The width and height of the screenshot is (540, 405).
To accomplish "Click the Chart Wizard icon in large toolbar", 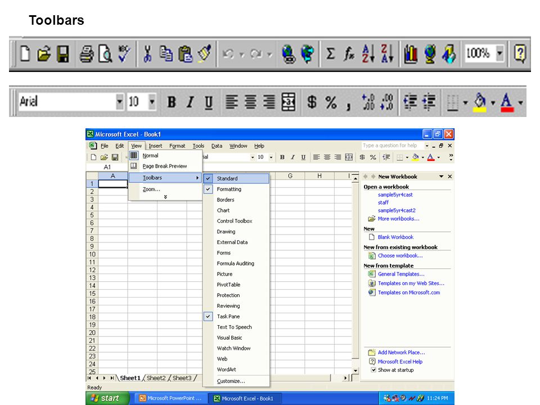I will point(410,54).
